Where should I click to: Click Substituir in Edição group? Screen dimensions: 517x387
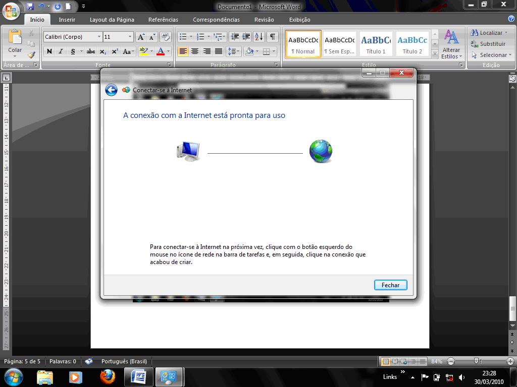pos(488,44)
